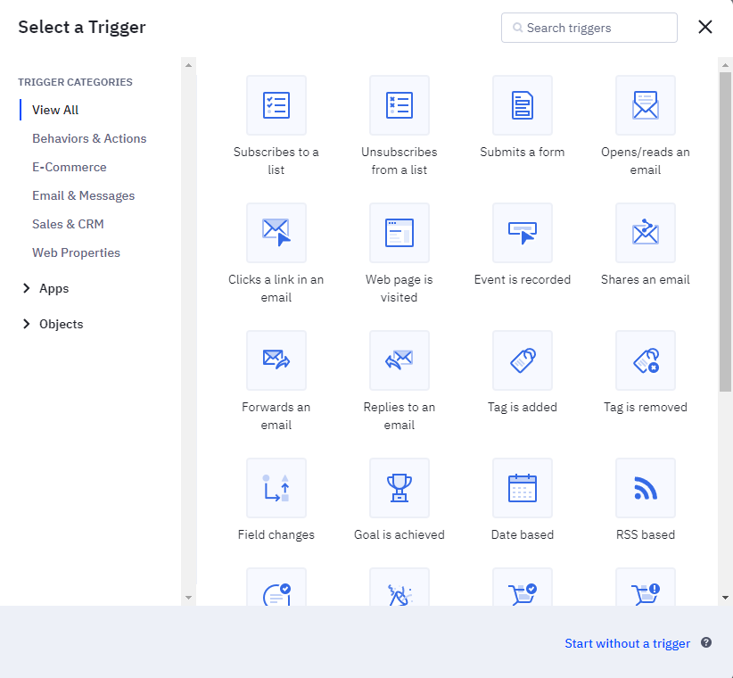Viewport: 733px width, 678px height.
Task: Filter by Behaviors & Actions category
Action: pyautogui.click(x=89, y=138)
